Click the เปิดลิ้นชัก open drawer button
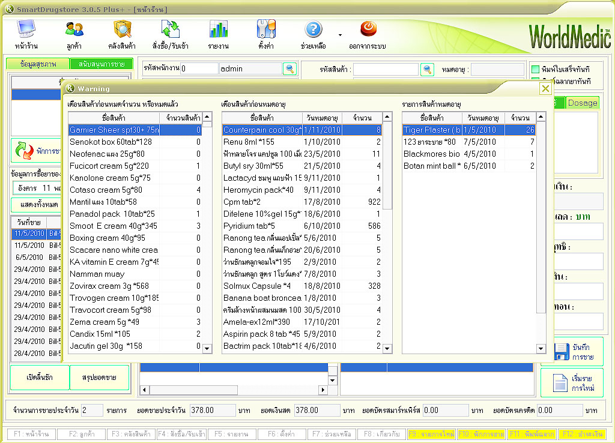 40,378
